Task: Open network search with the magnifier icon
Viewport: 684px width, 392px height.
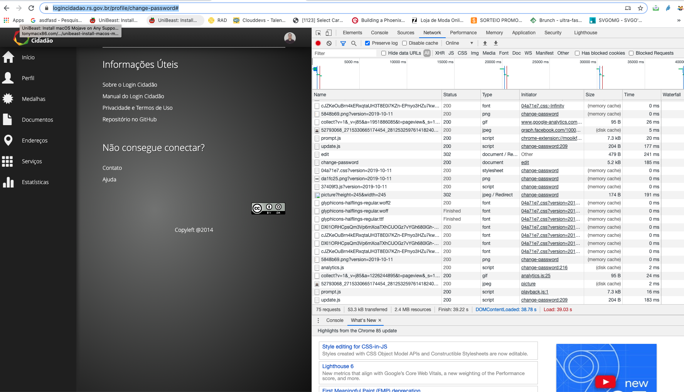Action: 354,43
